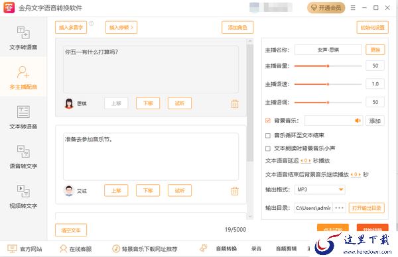Preview 艾诚's line with 试听
The width and height of the screenshot is (398, 257).
pyautogui.click(x=180, y=190)
